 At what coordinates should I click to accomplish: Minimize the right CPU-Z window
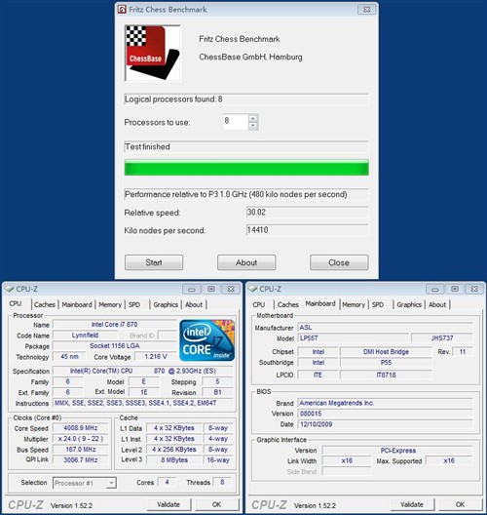(434, 289)
